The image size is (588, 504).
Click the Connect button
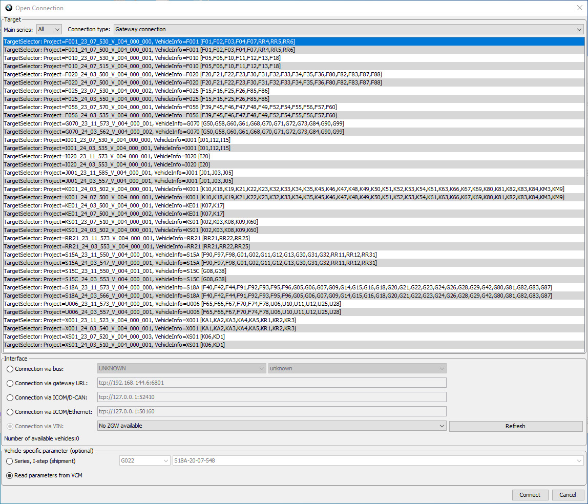(x=530, y=495)
